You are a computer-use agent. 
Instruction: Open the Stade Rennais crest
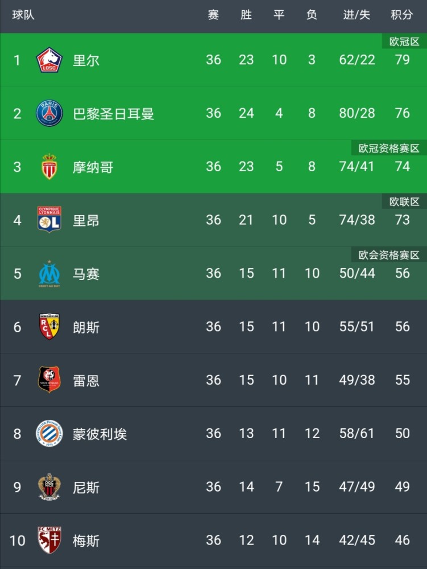[x=49, y=380]
